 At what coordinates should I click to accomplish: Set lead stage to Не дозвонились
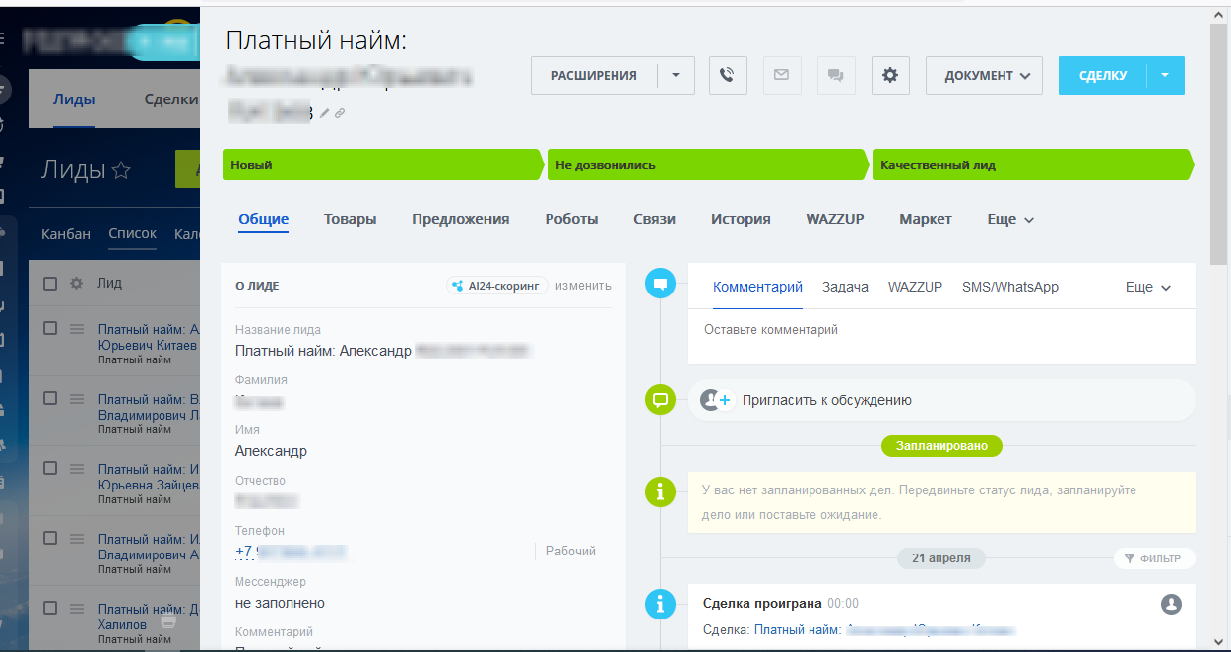(x=707, y=164)
